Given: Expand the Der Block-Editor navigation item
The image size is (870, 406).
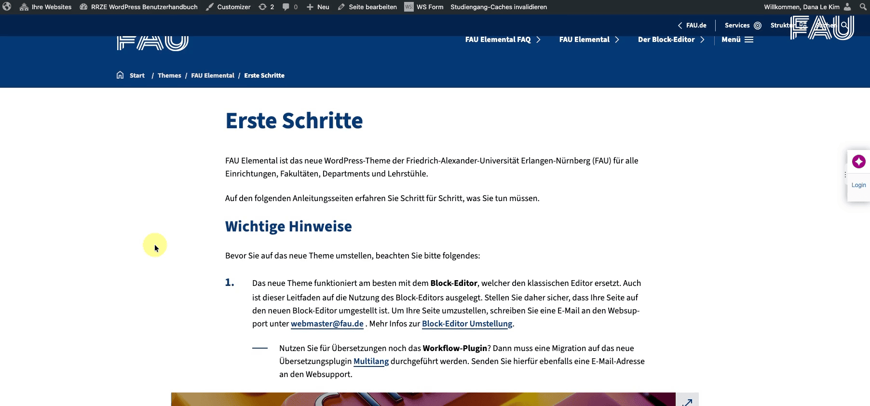Looking at the screenshot, I should 671,40.
